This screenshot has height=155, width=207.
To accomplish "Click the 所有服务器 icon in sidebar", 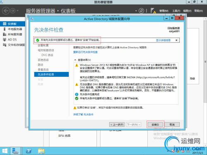I will 5,34.
